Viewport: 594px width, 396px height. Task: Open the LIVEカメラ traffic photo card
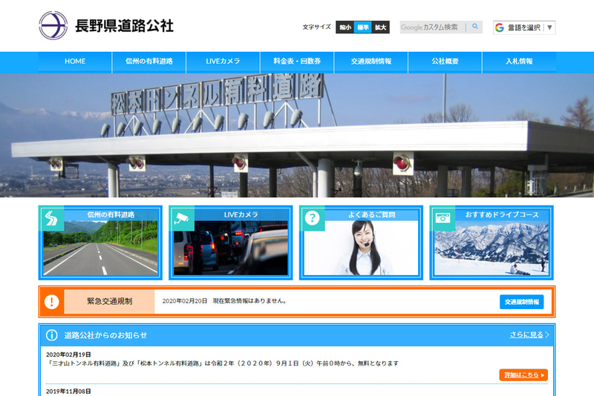231,242
